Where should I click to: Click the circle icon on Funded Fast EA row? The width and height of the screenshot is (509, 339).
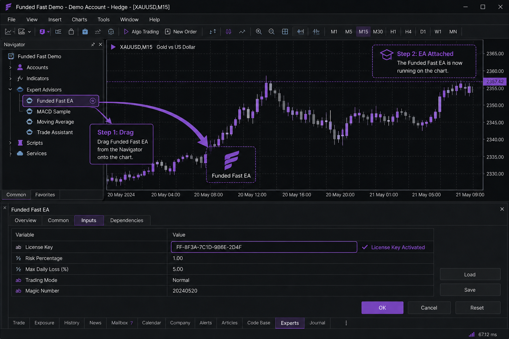pos(93,101)
